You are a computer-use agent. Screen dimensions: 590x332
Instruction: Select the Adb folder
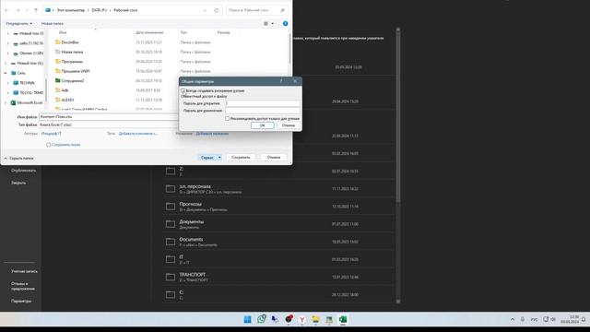(x=65, y=90)
